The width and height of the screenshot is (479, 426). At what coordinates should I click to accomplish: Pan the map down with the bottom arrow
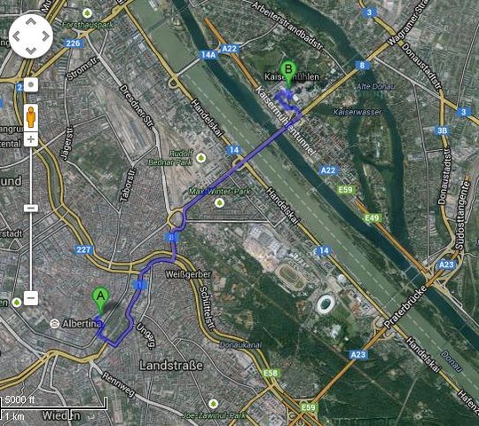coord(31,51)
